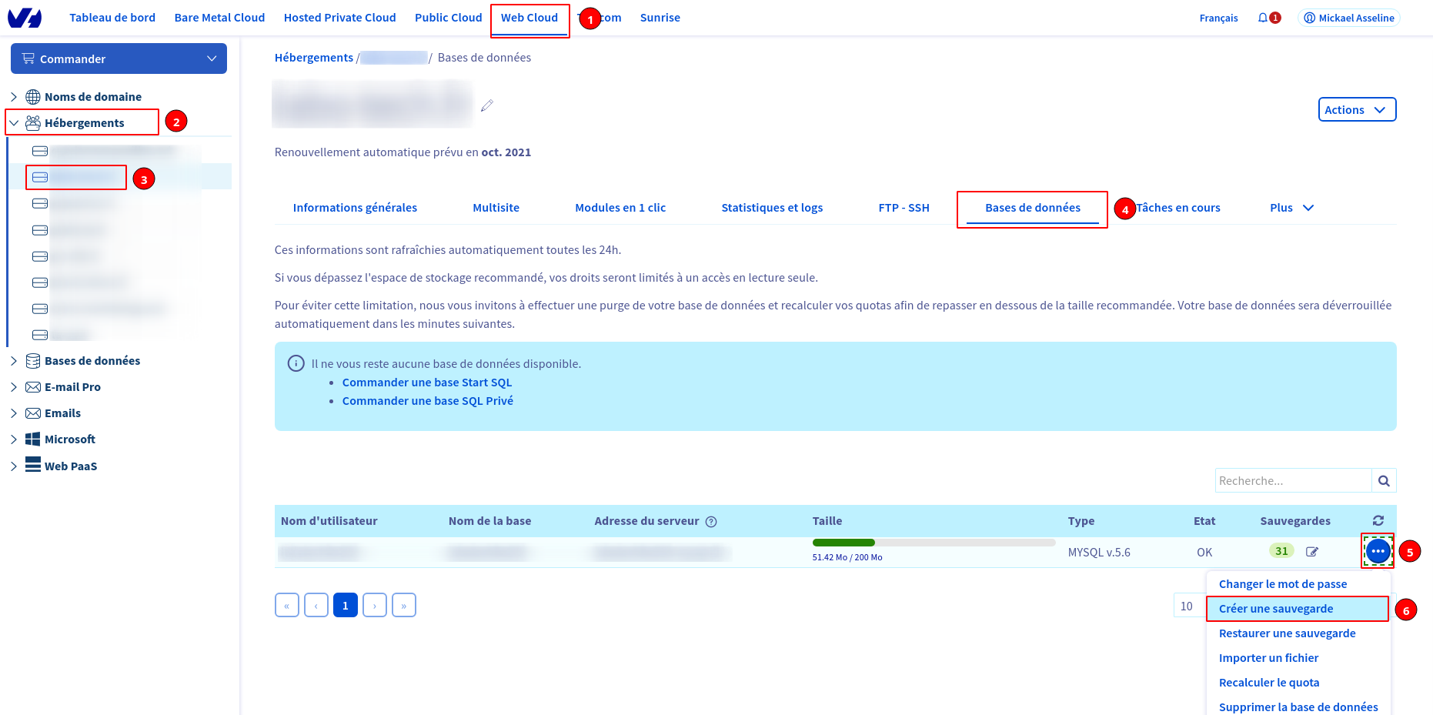Switch to the Multisite tab

coord(496,208)
